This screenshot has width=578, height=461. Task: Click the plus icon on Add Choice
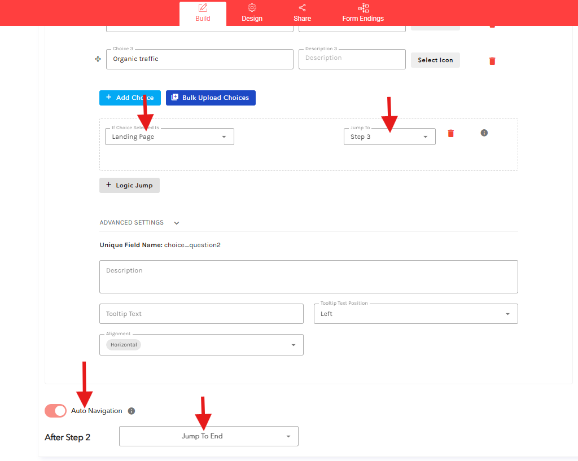coord(108,97)
